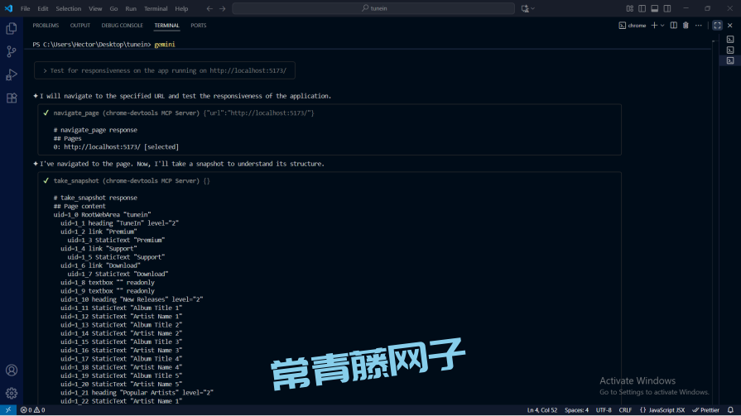
Task: Switch to the Problems tab
Action: pyautogui.click(x=46, y=26)
